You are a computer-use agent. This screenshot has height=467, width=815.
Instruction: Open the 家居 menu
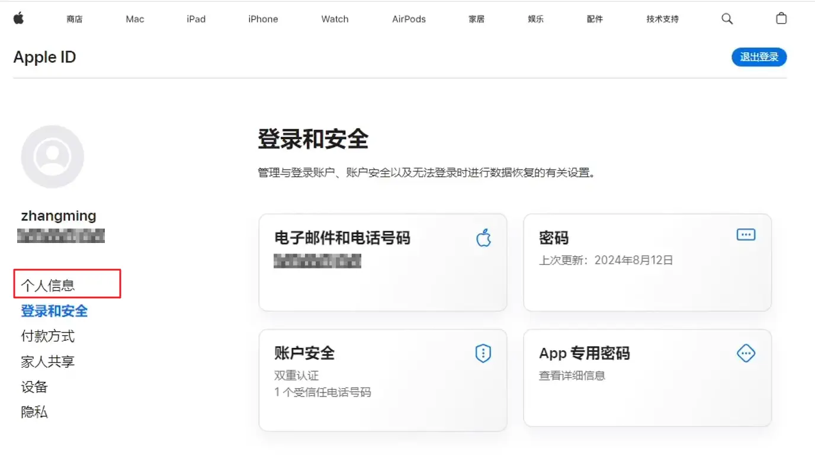476,19
